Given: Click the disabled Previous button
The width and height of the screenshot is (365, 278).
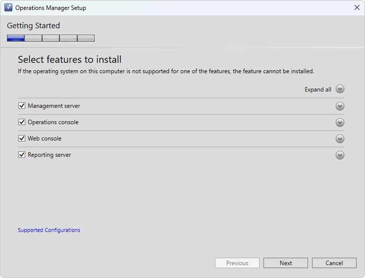Looking at the screenshot, I should pyautogui.click(x=237, y=263).
